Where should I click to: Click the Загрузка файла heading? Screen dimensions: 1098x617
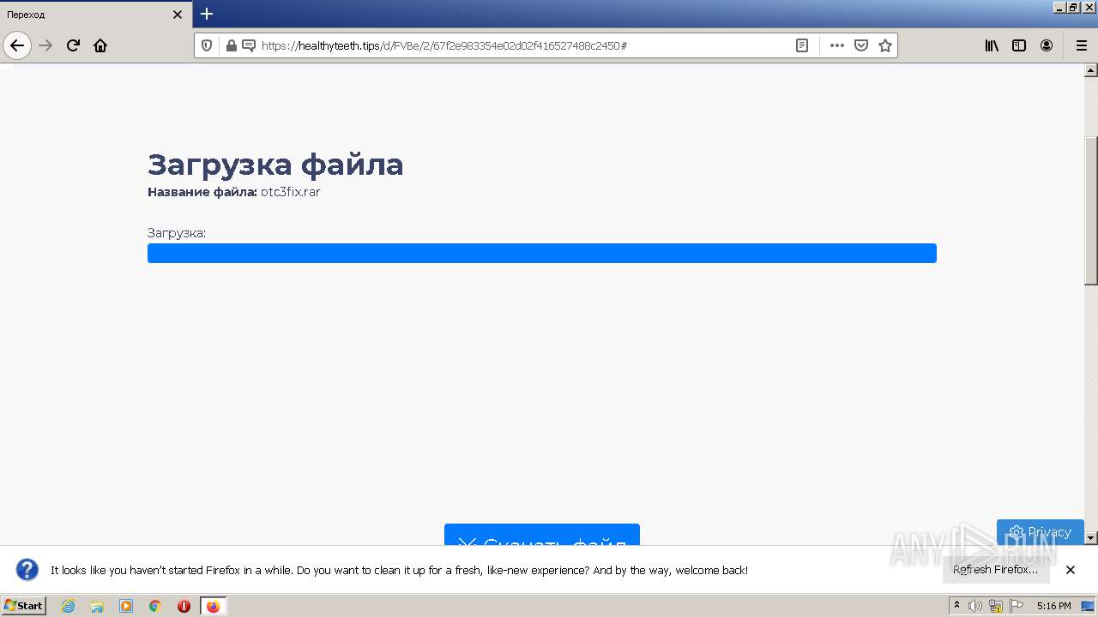pos(275,164)
